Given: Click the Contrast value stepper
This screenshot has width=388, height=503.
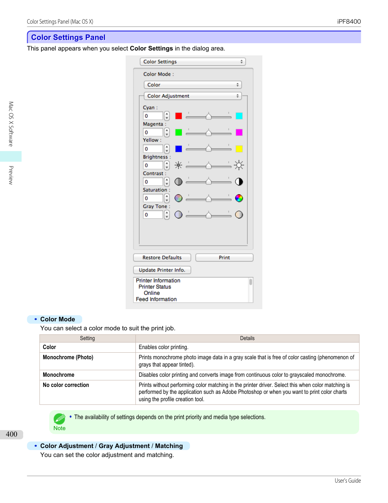Looking at the screenshot, I should click(x=167, y=182).
